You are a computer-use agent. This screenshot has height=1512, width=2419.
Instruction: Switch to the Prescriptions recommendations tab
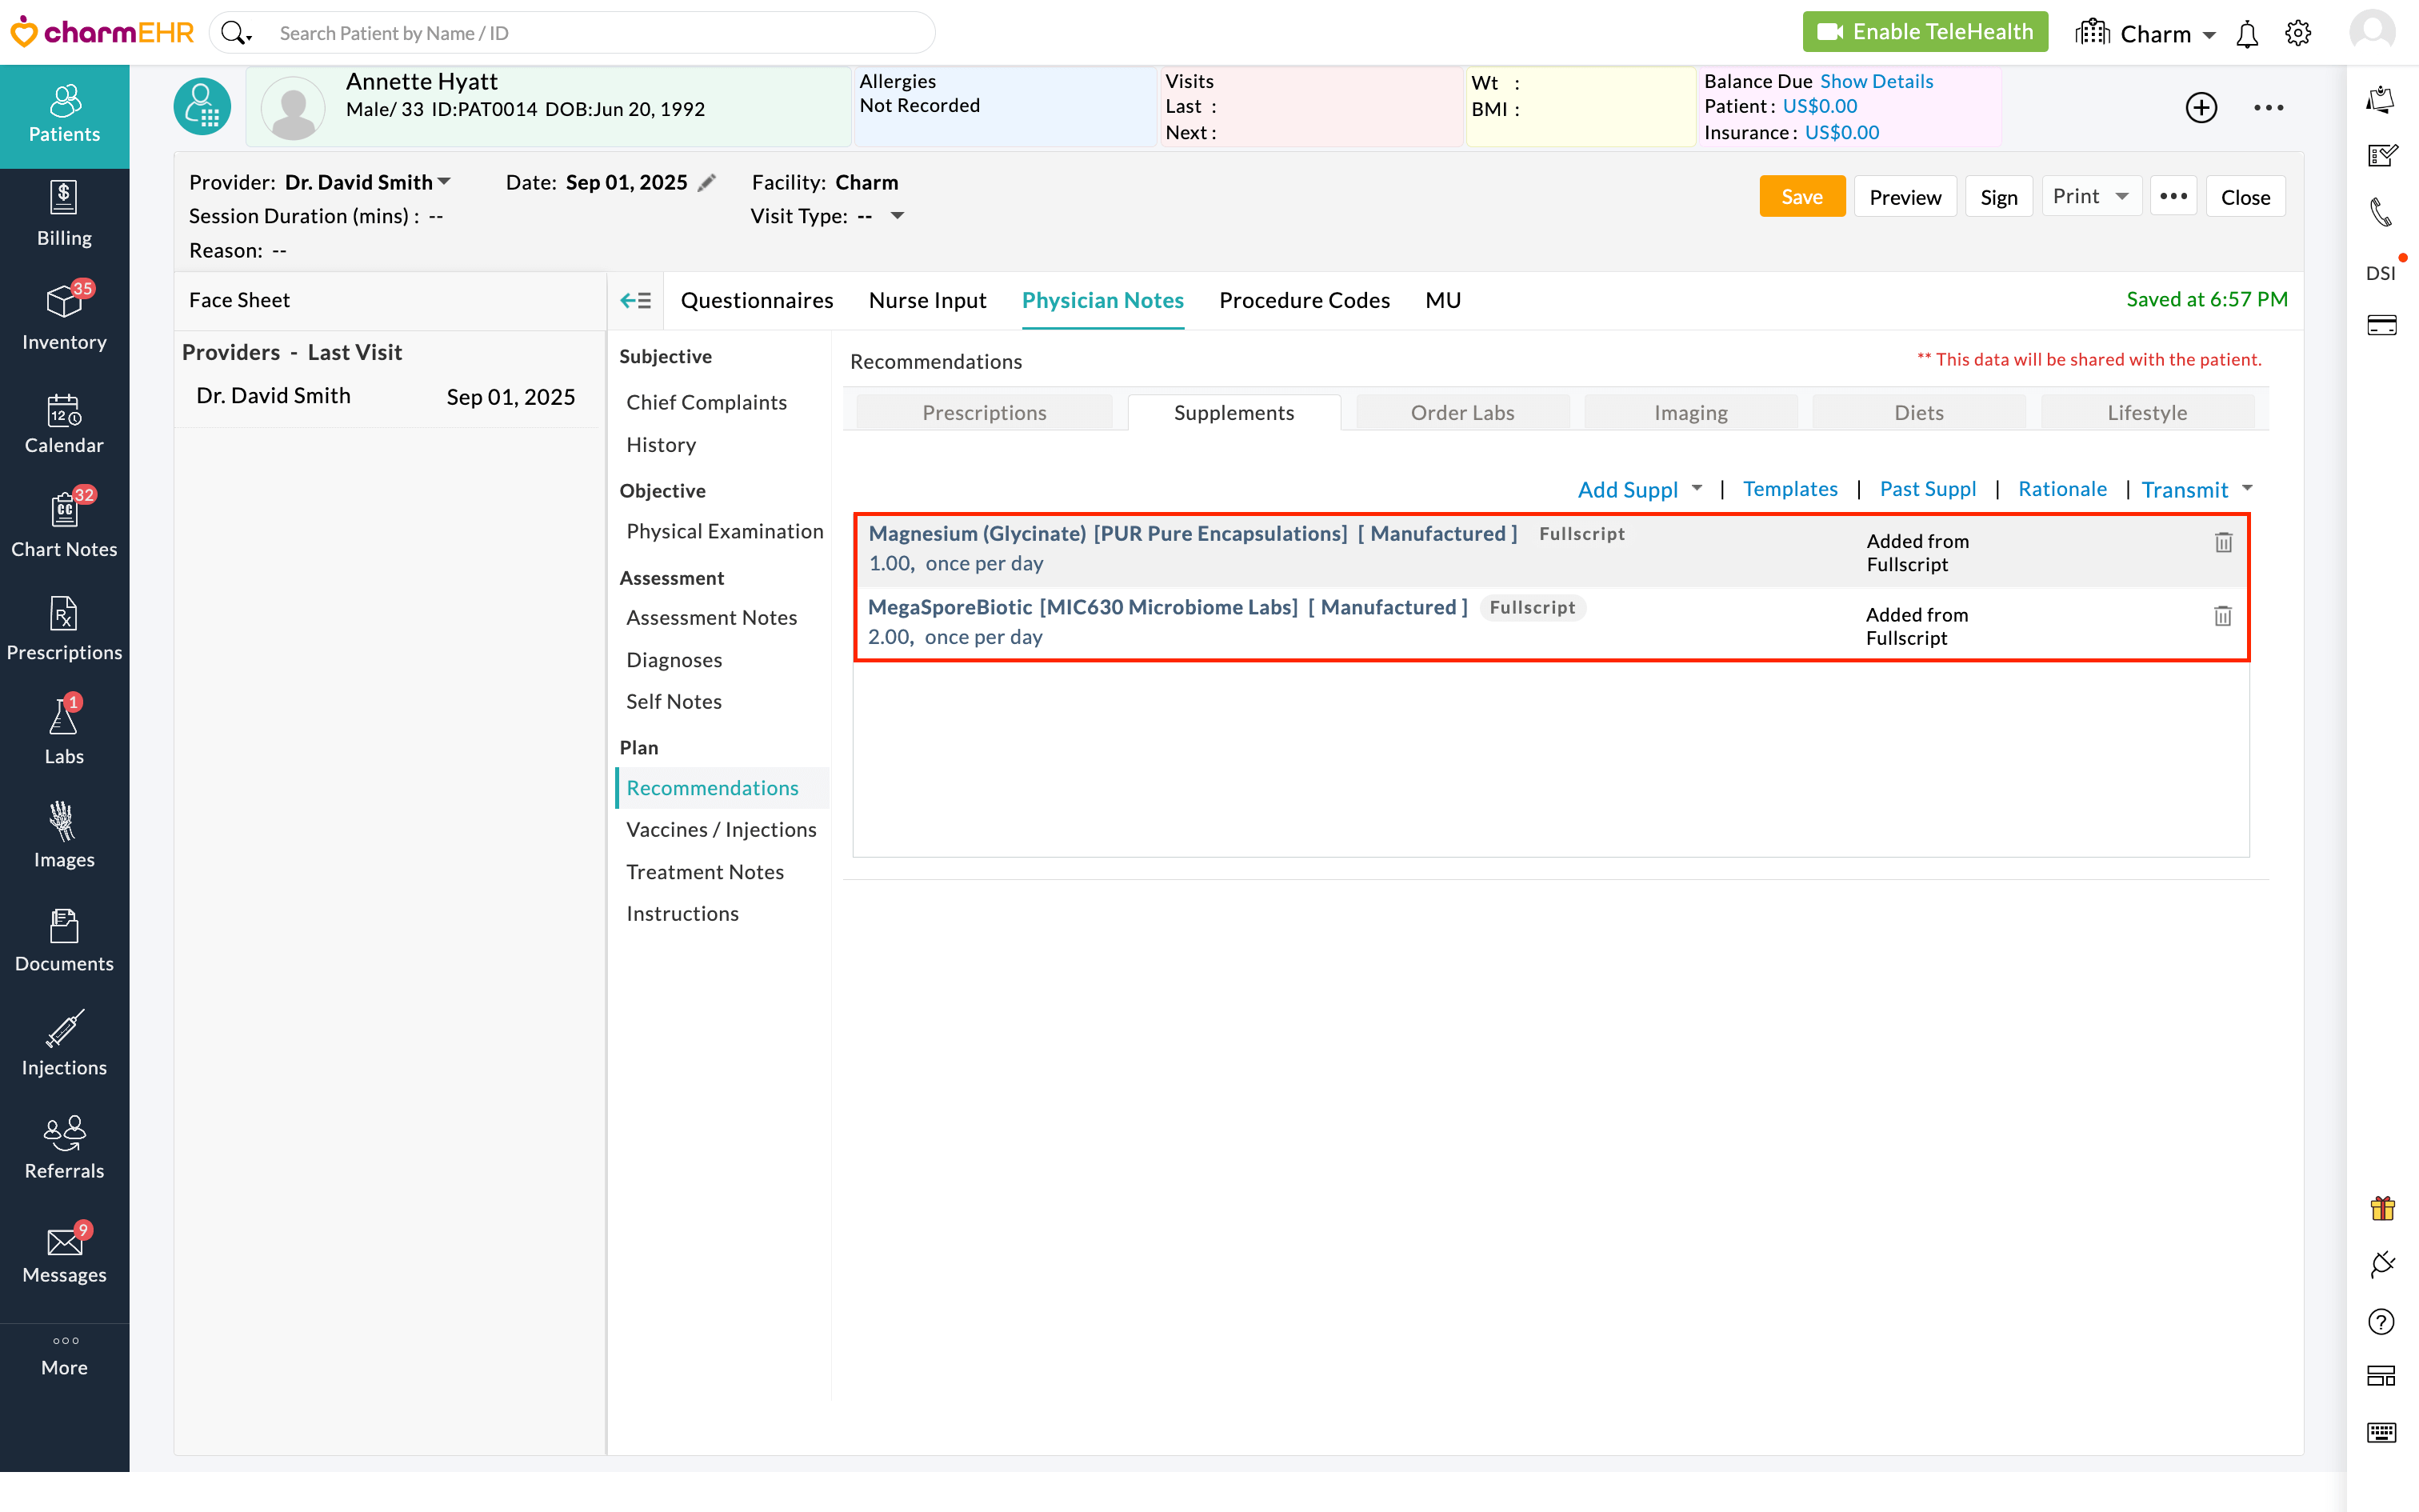984,412
